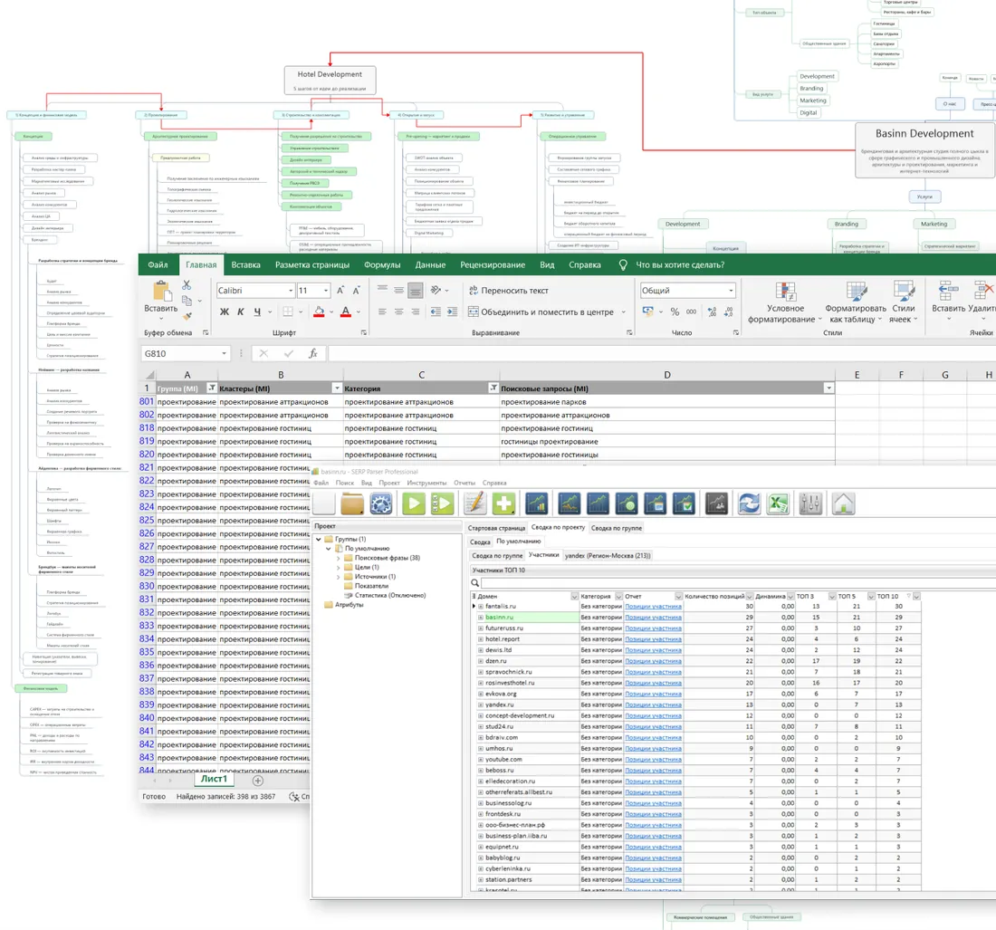Click 'Форматировать как таблицу' in Excel ribbon
996x930 pixels.
click(856, 303)
